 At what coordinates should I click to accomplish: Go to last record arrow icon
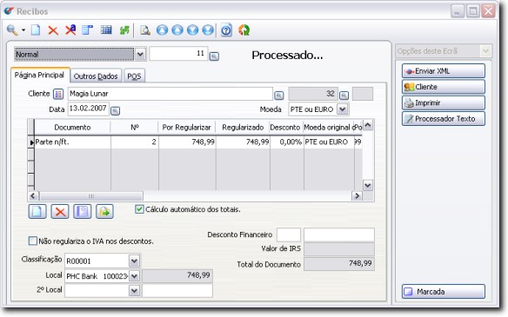[x=208, y=30]
